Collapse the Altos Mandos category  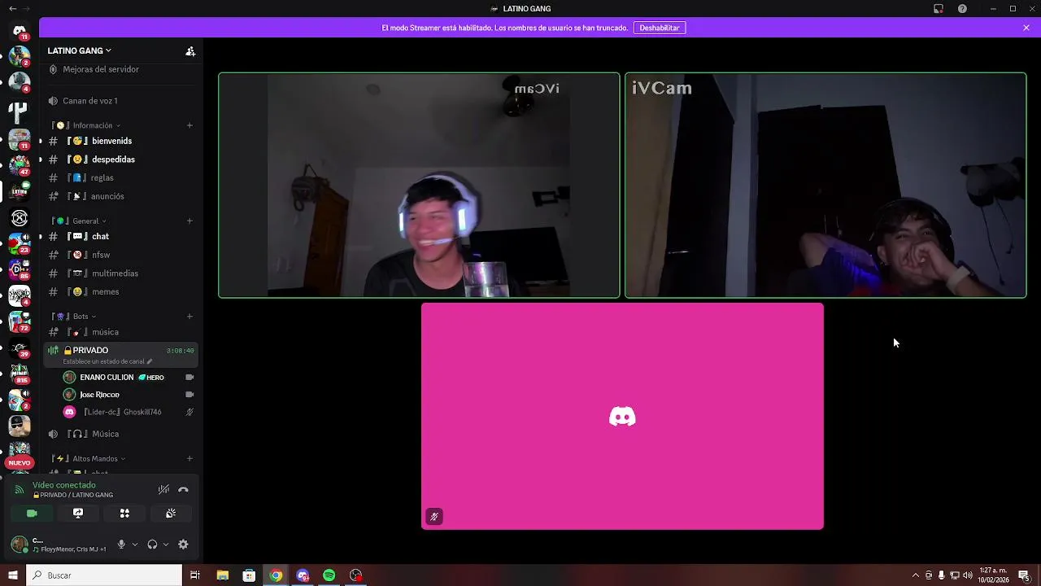pos(89,458)
